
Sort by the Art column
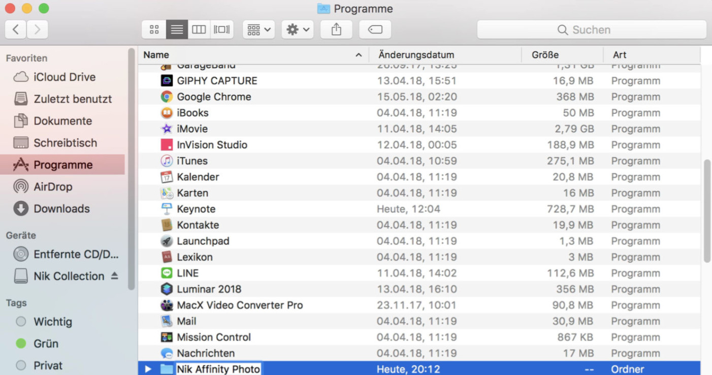tap(652, 55)
